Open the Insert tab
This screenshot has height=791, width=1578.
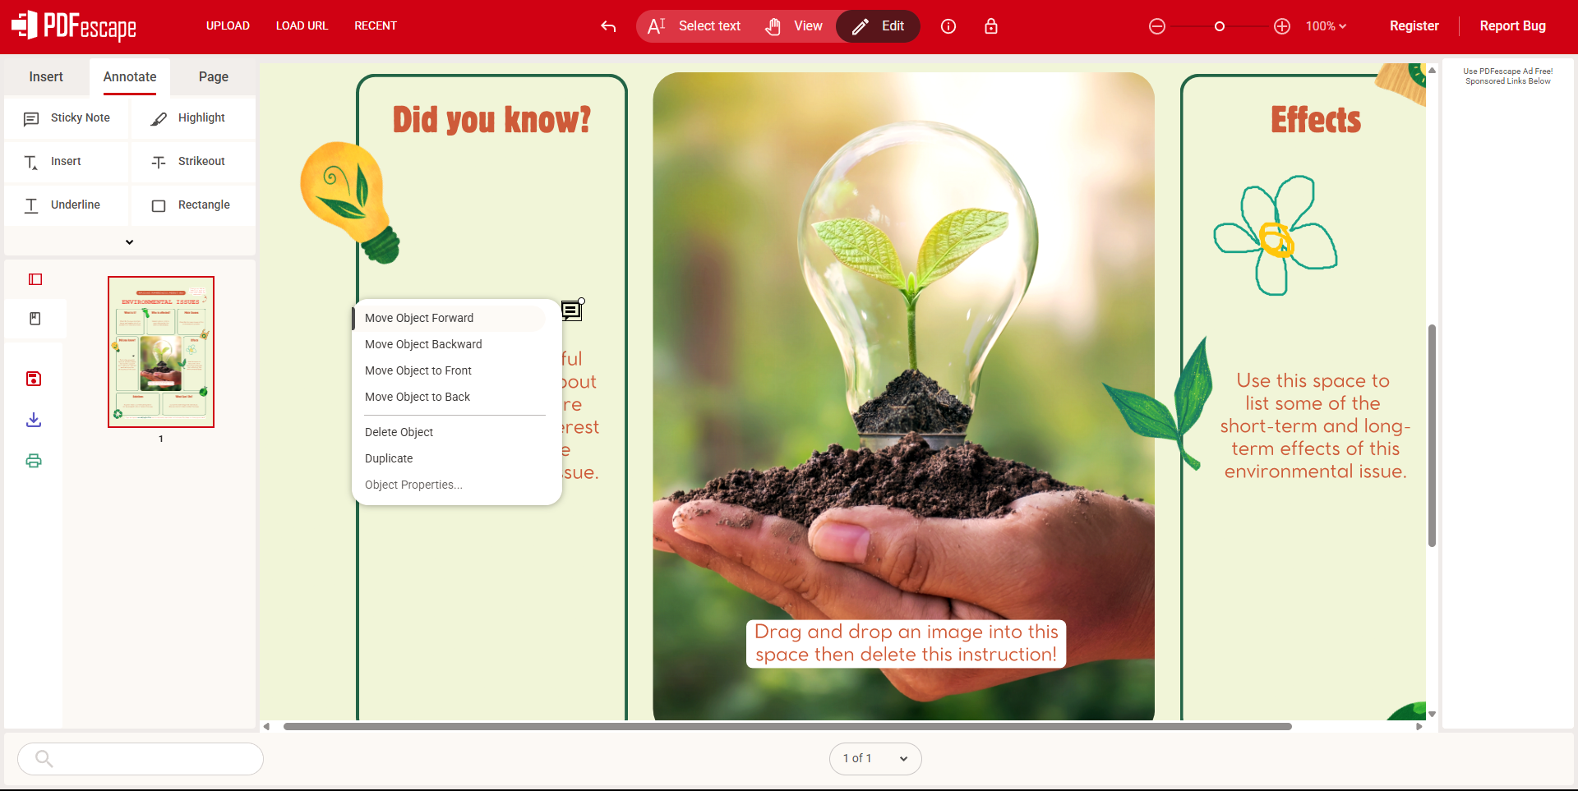click(46, 76)
